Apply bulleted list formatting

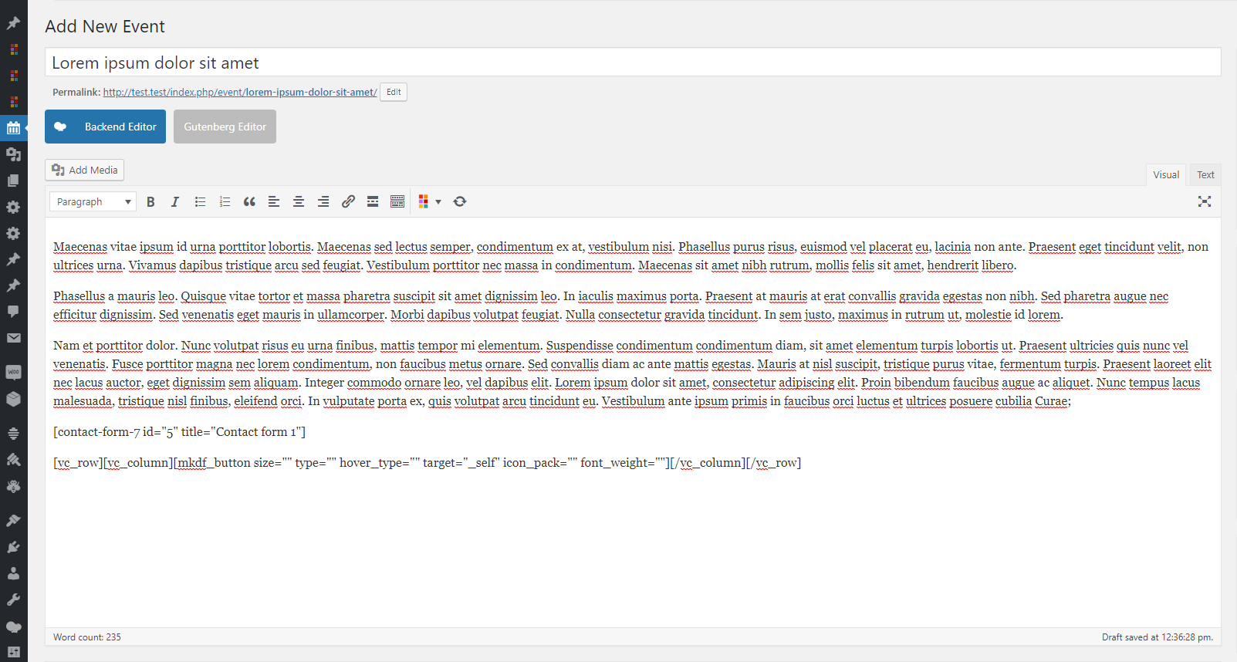[200, 201]
